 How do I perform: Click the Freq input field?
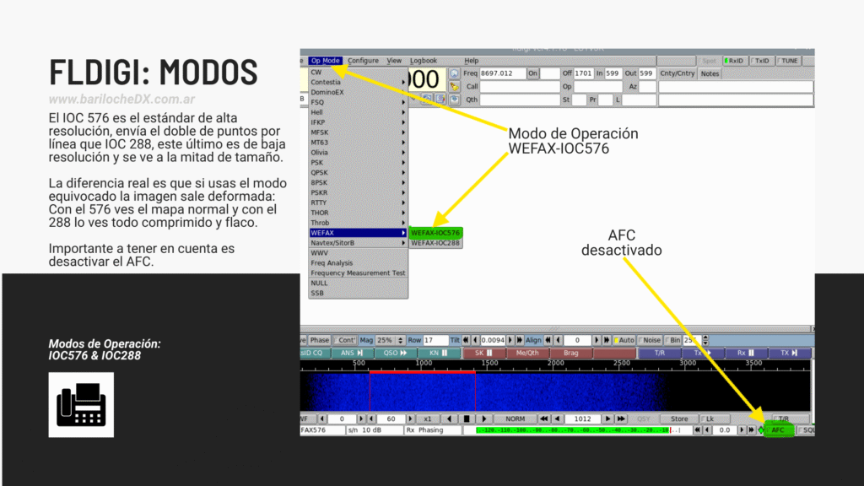click(501, 73)
